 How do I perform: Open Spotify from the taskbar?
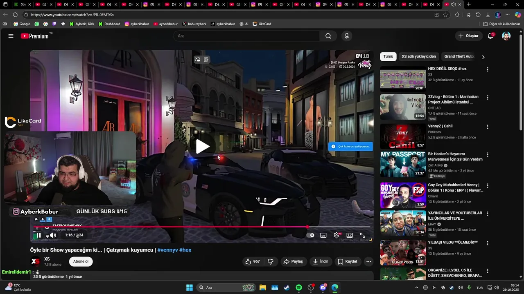(x=299, y=287)
